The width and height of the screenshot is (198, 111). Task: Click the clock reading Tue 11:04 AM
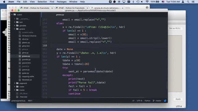tap(173, 2)
